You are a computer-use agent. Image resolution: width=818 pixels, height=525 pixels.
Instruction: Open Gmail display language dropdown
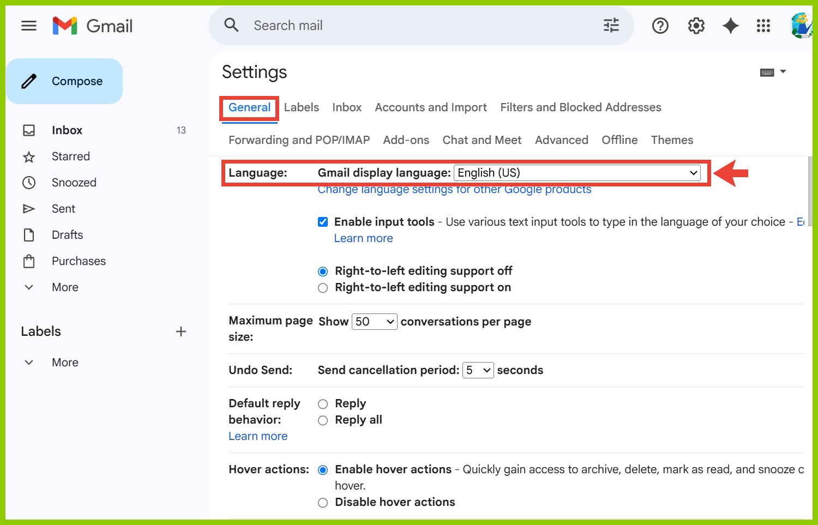578,173
